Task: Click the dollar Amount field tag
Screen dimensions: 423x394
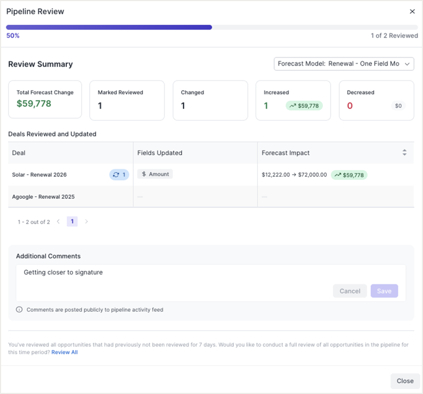Action: [155, 174]
